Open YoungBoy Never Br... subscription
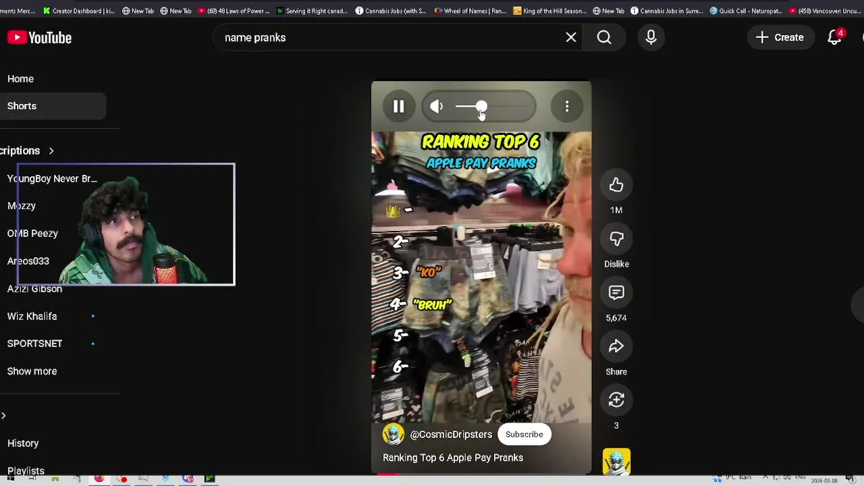The image size is (864, 486). point(52,179)
